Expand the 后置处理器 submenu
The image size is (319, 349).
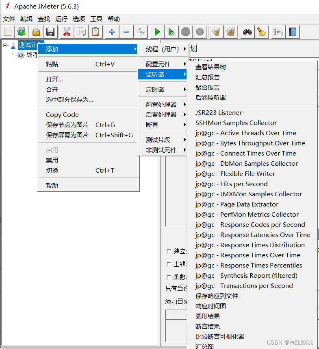tap(163, 114)
